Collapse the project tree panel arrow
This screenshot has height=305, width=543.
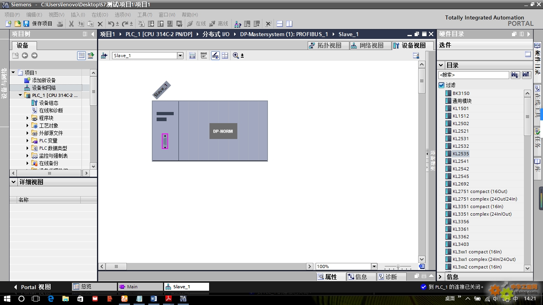(x=93, y=34)
